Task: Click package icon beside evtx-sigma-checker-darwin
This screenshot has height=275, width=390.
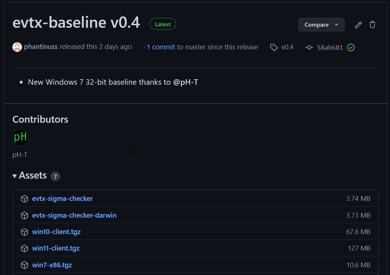Action: (x=24, y=215)
